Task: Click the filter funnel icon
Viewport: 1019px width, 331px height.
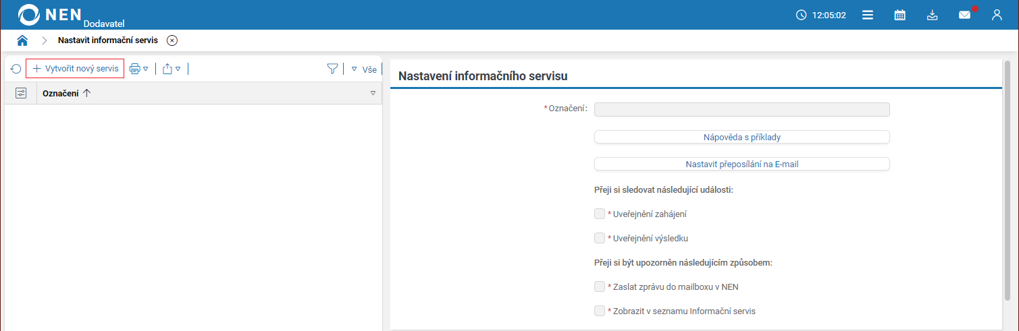Action: click(332, 69)
